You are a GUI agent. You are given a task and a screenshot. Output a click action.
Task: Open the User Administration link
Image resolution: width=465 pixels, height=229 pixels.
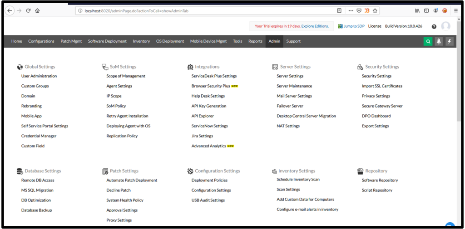coord(39,76)
